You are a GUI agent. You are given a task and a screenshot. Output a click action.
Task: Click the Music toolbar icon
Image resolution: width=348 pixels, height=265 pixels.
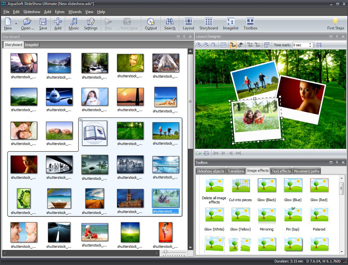[x=74, y=23]
